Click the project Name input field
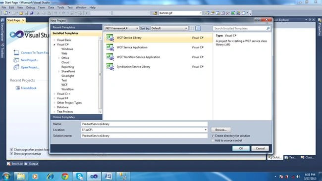 click(x=144, y=124)
